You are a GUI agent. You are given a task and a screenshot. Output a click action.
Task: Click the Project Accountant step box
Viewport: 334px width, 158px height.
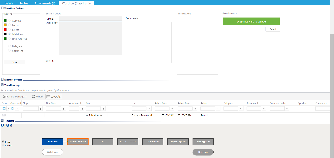tap(128, 142)
